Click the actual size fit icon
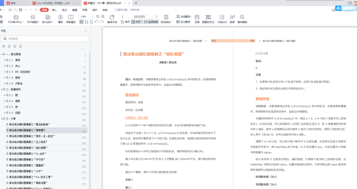The height and width of the screenshot is (189, 357). (81, 22)
